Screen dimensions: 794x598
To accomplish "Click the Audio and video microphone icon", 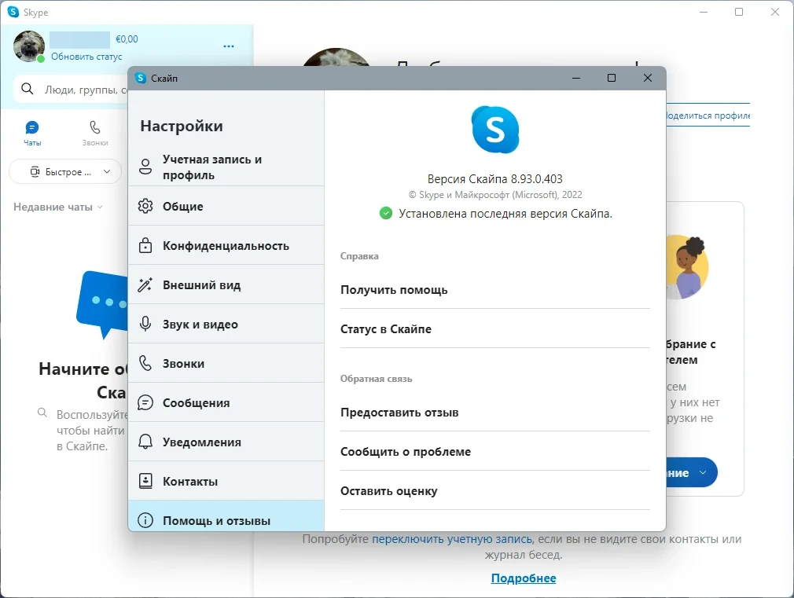I will pyautogui.click(x=145, y=324).
